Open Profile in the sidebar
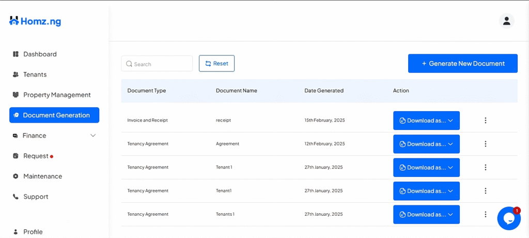The height and width of the screenshot is (238, 529). click(33, 232)
